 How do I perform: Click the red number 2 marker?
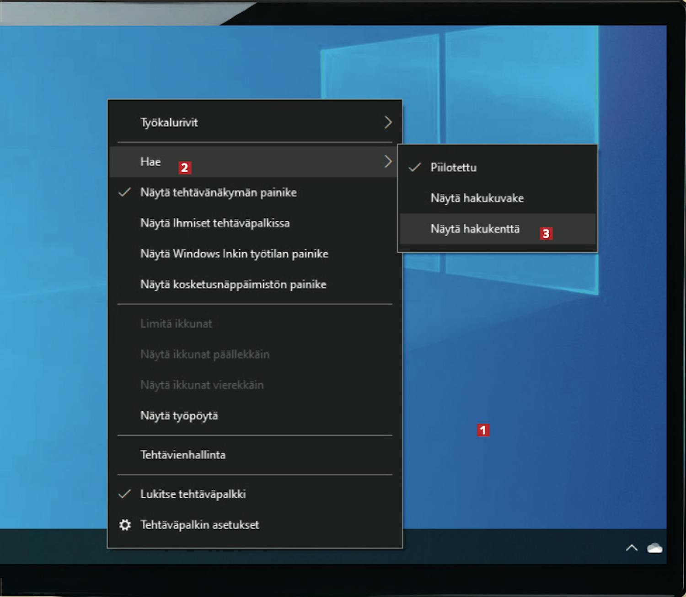pyautogui.click(x=184, y=167)
